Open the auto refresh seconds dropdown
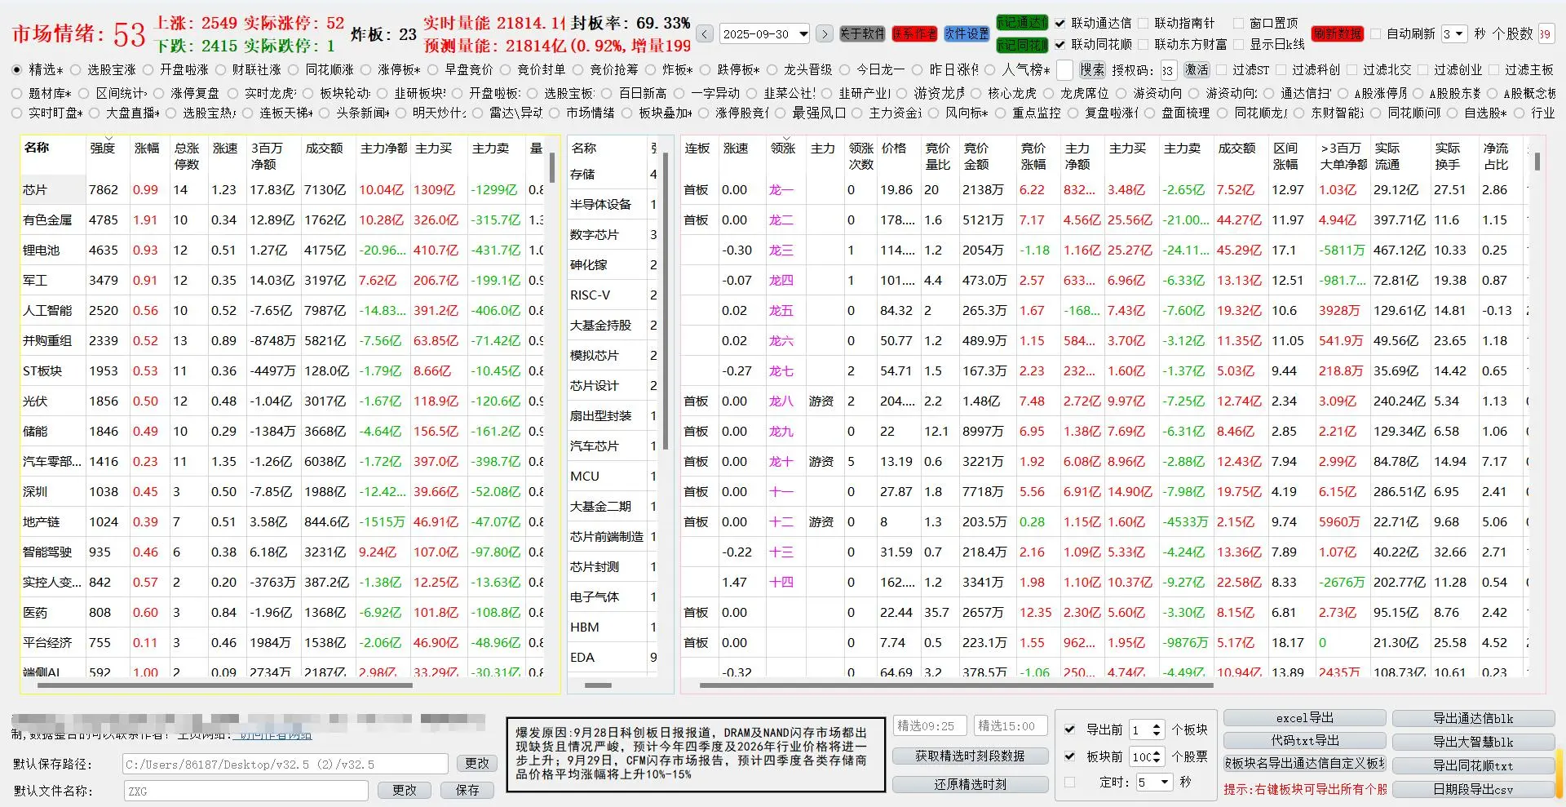 (x=1453, y=33)
